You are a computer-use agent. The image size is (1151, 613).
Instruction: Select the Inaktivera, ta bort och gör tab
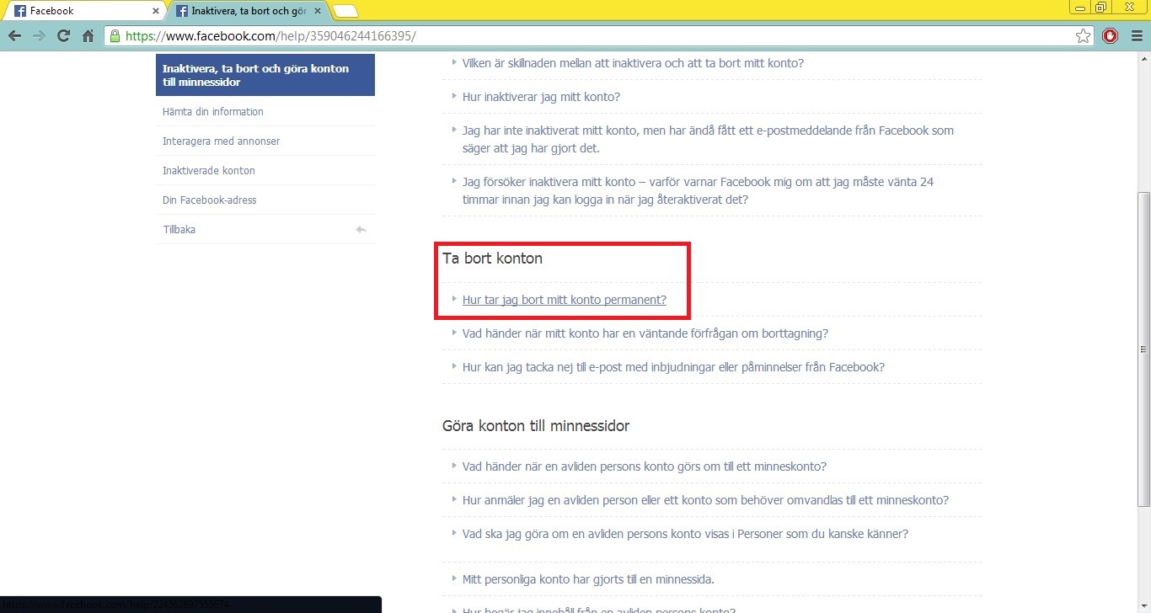click(x=247, y=11)
